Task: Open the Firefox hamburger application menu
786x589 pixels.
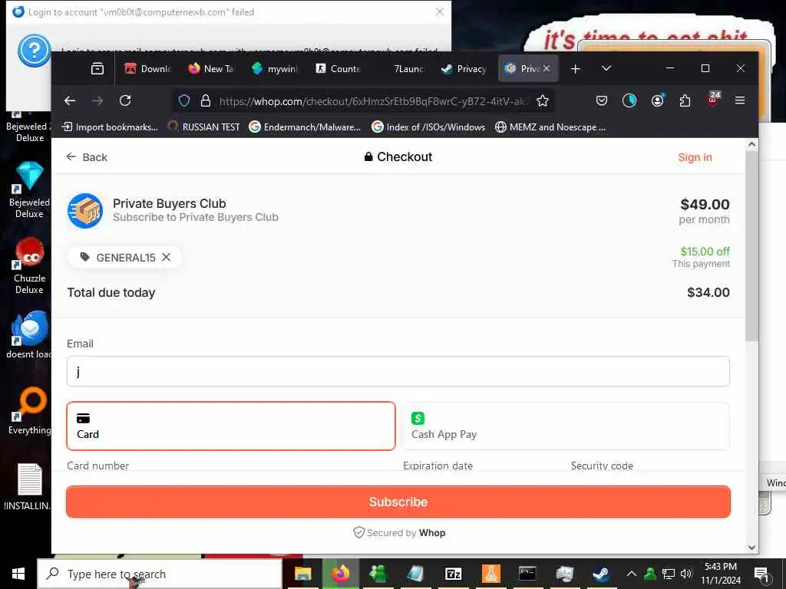Action: coord(739,100)
